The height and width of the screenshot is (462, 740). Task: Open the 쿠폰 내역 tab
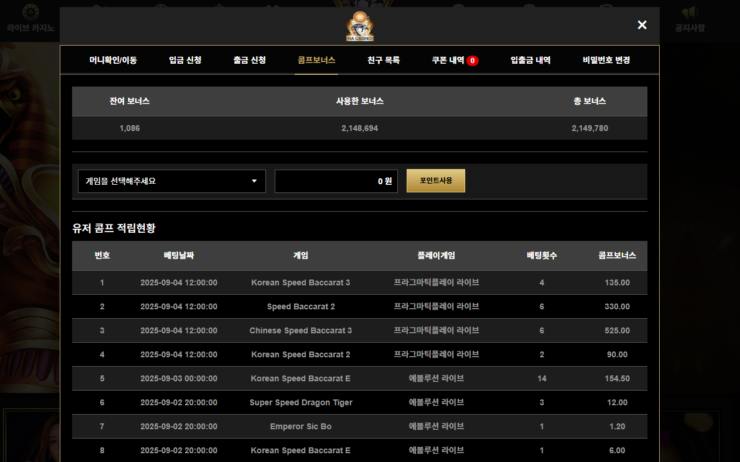pyautogui.click(x=448, y=60)
